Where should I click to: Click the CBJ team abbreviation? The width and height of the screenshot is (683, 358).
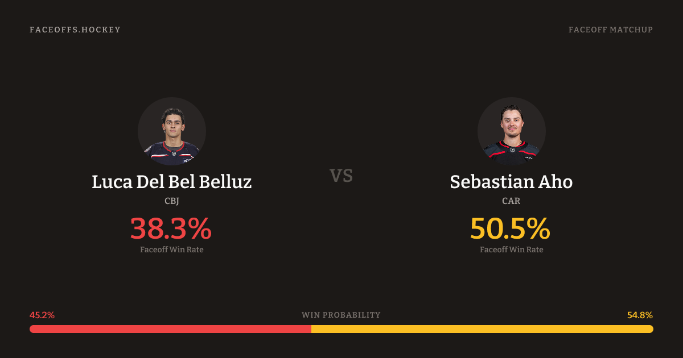(171, 201)
